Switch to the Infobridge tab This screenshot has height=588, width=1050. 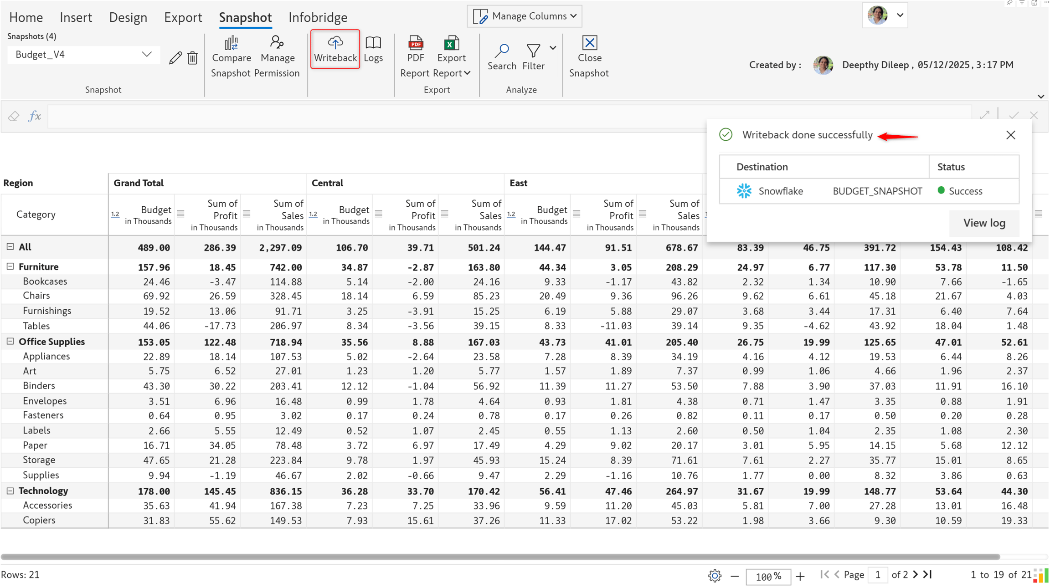(318, 17)
